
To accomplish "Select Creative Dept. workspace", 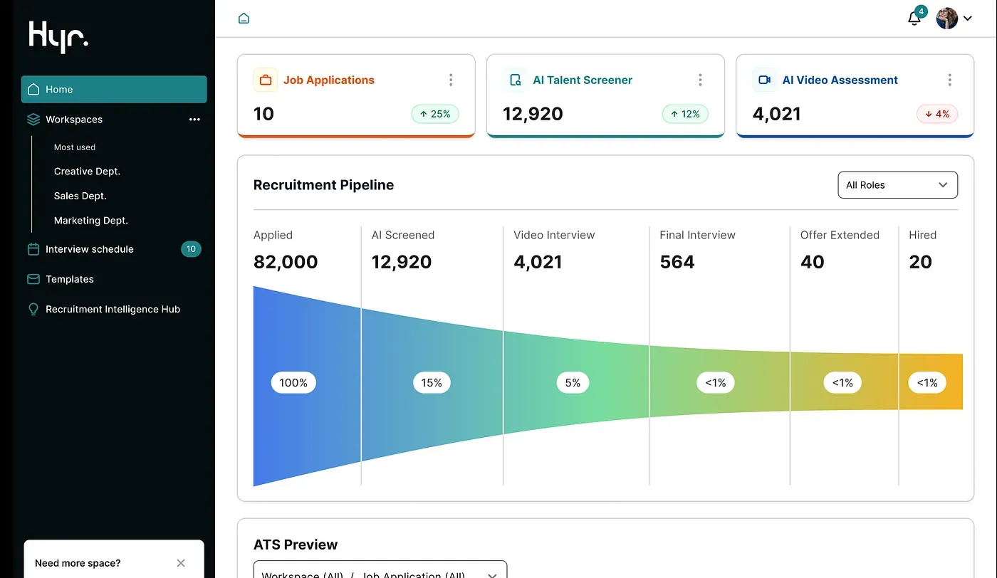I will (x=87, y=172).
